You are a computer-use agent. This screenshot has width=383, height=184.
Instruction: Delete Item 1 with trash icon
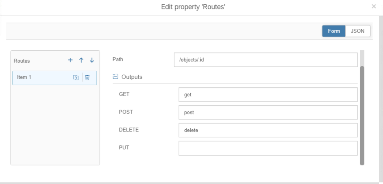(x=87, y=77)
